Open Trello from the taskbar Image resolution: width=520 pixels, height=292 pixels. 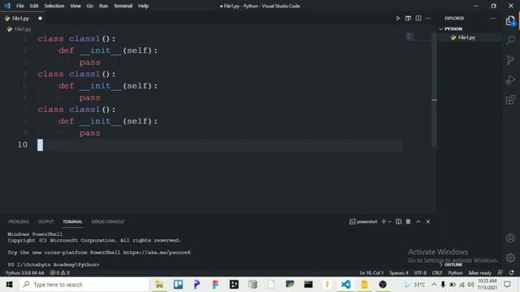click(178, 285)
